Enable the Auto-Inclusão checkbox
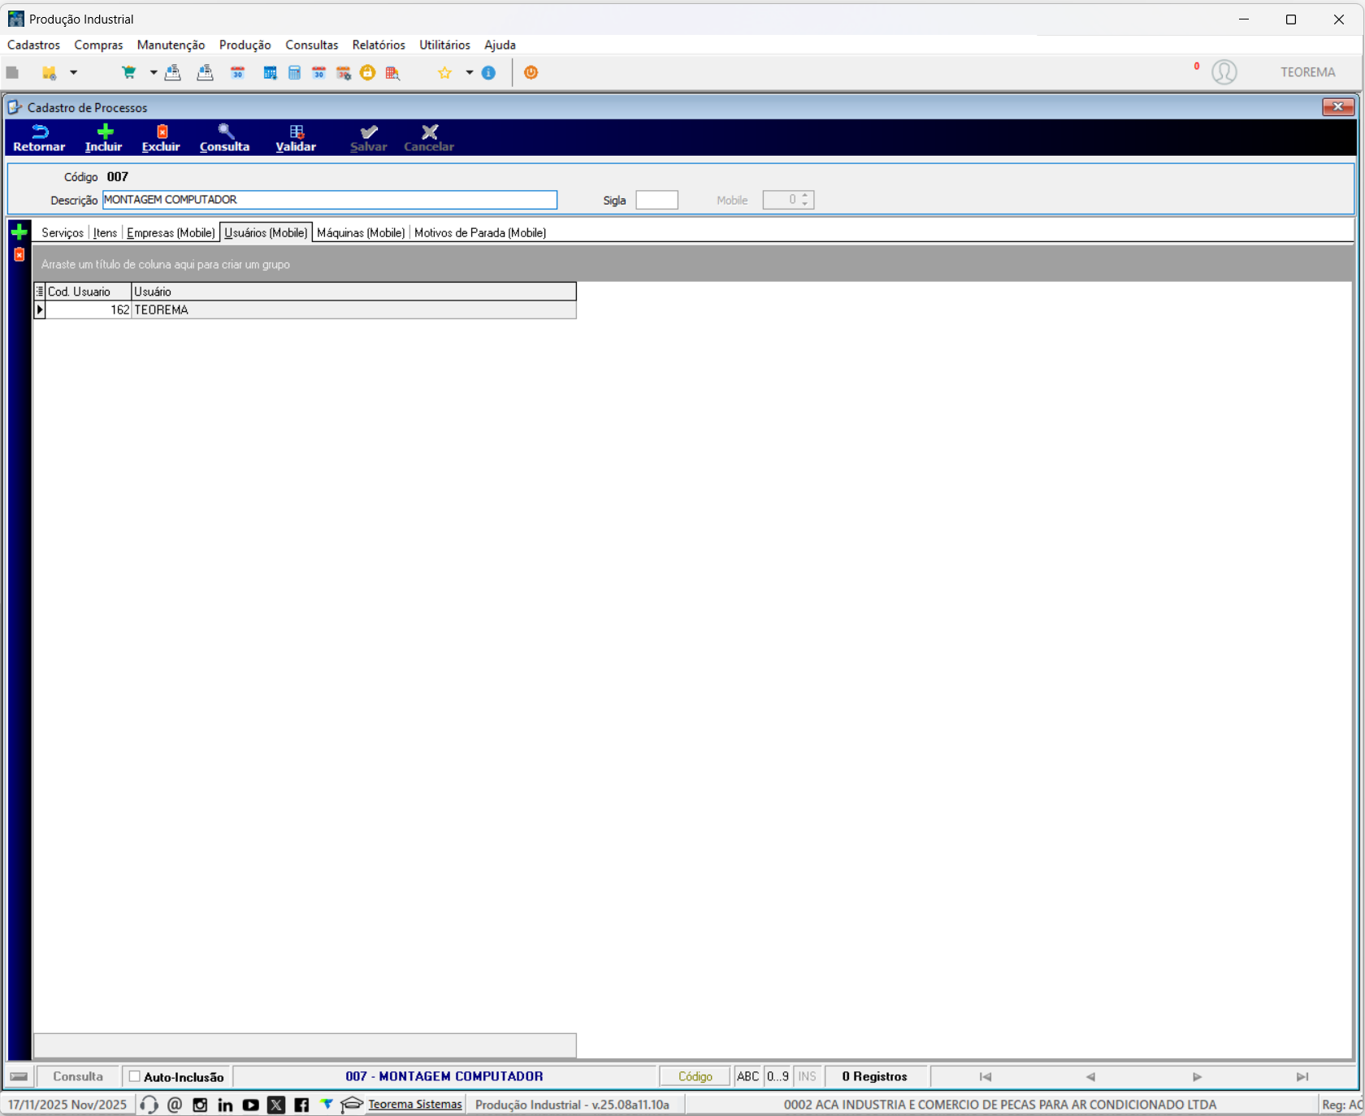 point(135,1076)
